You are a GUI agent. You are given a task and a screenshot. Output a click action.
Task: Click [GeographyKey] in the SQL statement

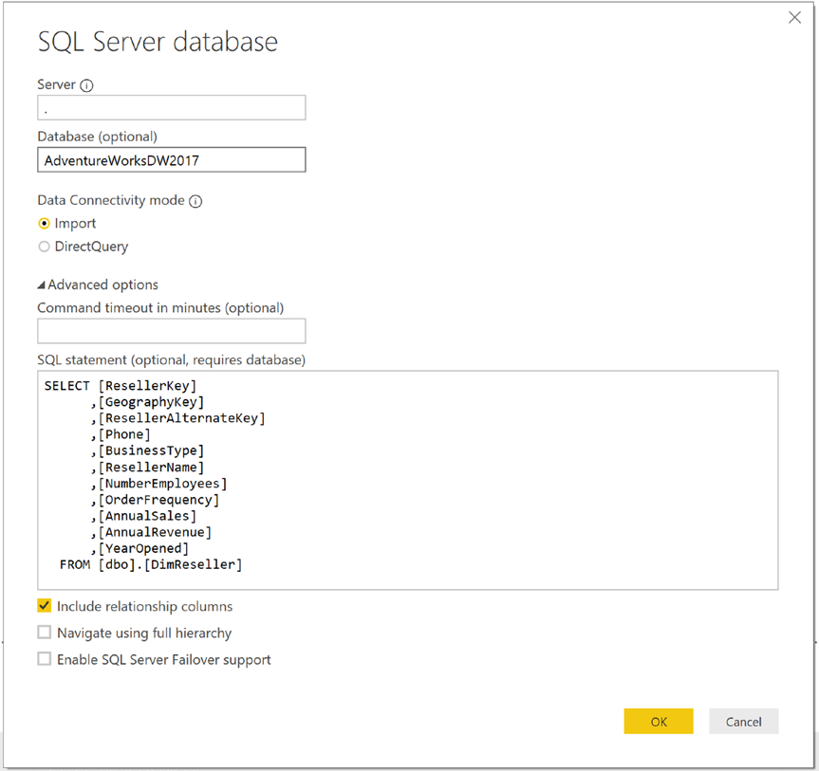point(151,402)
